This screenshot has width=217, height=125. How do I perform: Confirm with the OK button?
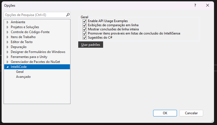pos(165,113)
